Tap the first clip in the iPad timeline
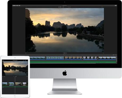Screen dimensions: 122x98 (5, 84)
